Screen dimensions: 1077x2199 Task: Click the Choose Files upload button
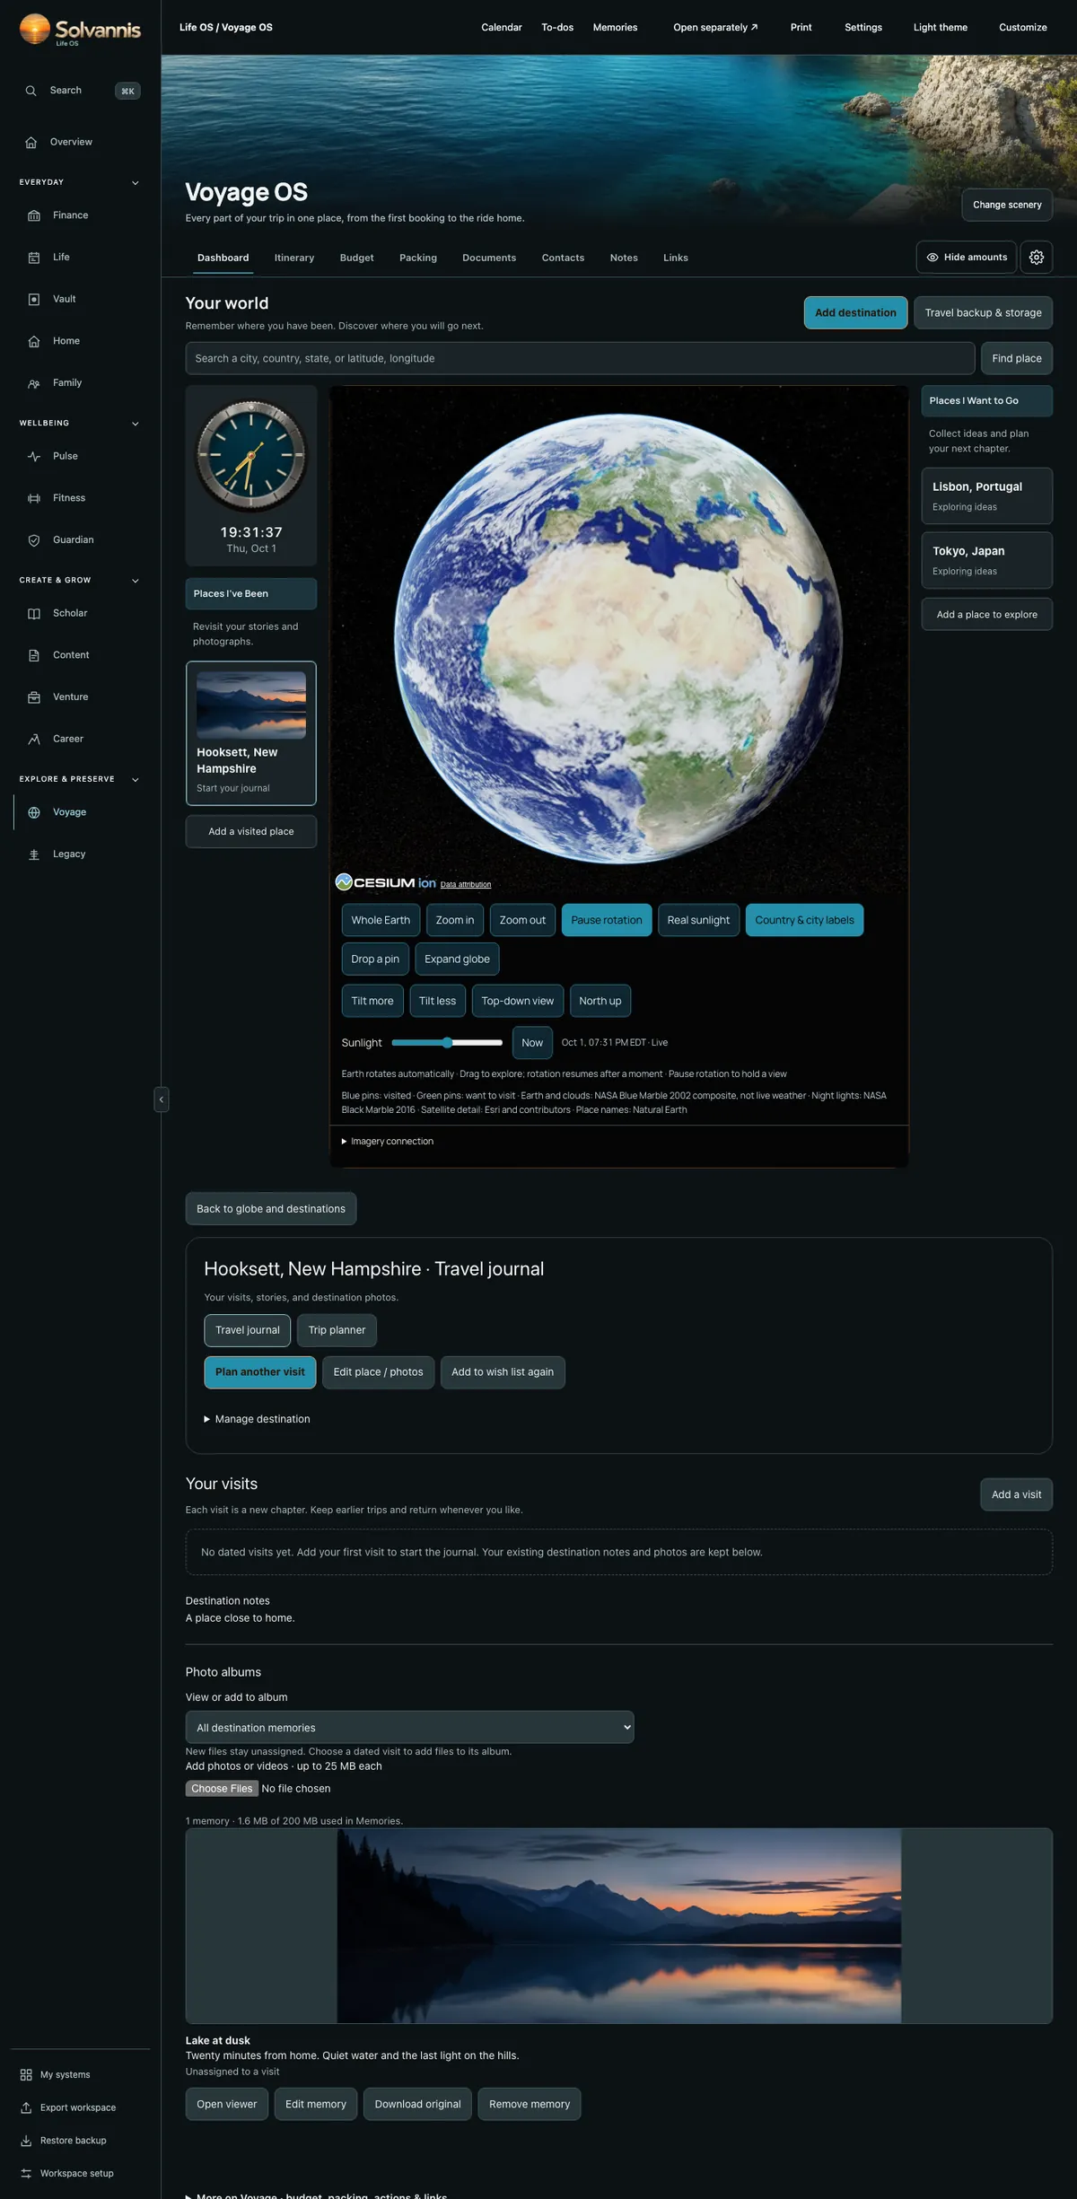pos(222,1789)
